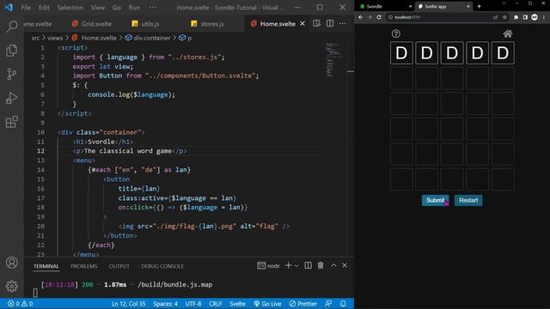Screen dimensions: 550x309
Task: Open the Accounts menu icon
Action: pos(12,263)
